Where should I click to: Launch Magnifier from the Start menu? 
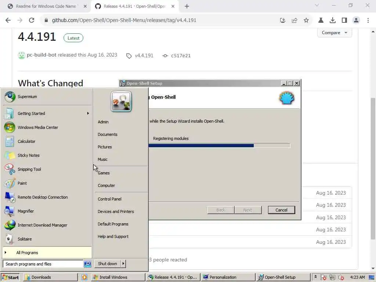pos(47,211)
